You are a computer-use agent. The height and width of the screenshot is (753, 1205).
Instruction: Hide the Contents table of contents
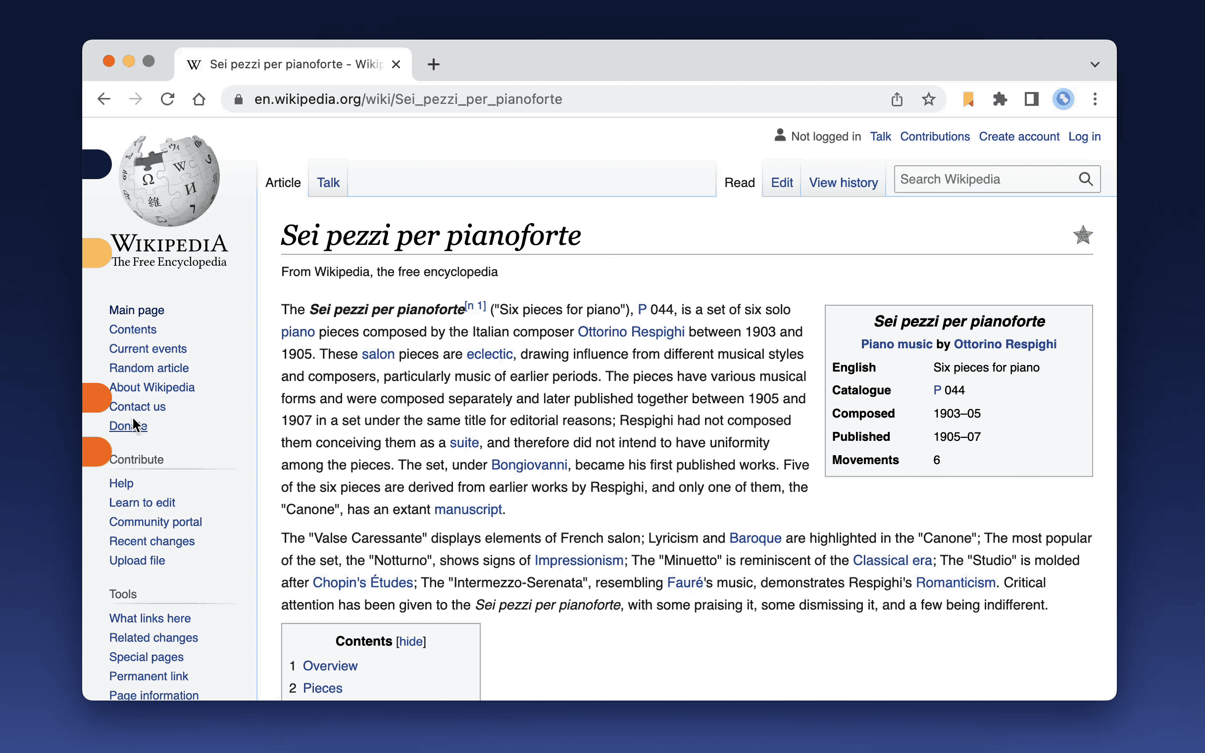click(411, 641)
